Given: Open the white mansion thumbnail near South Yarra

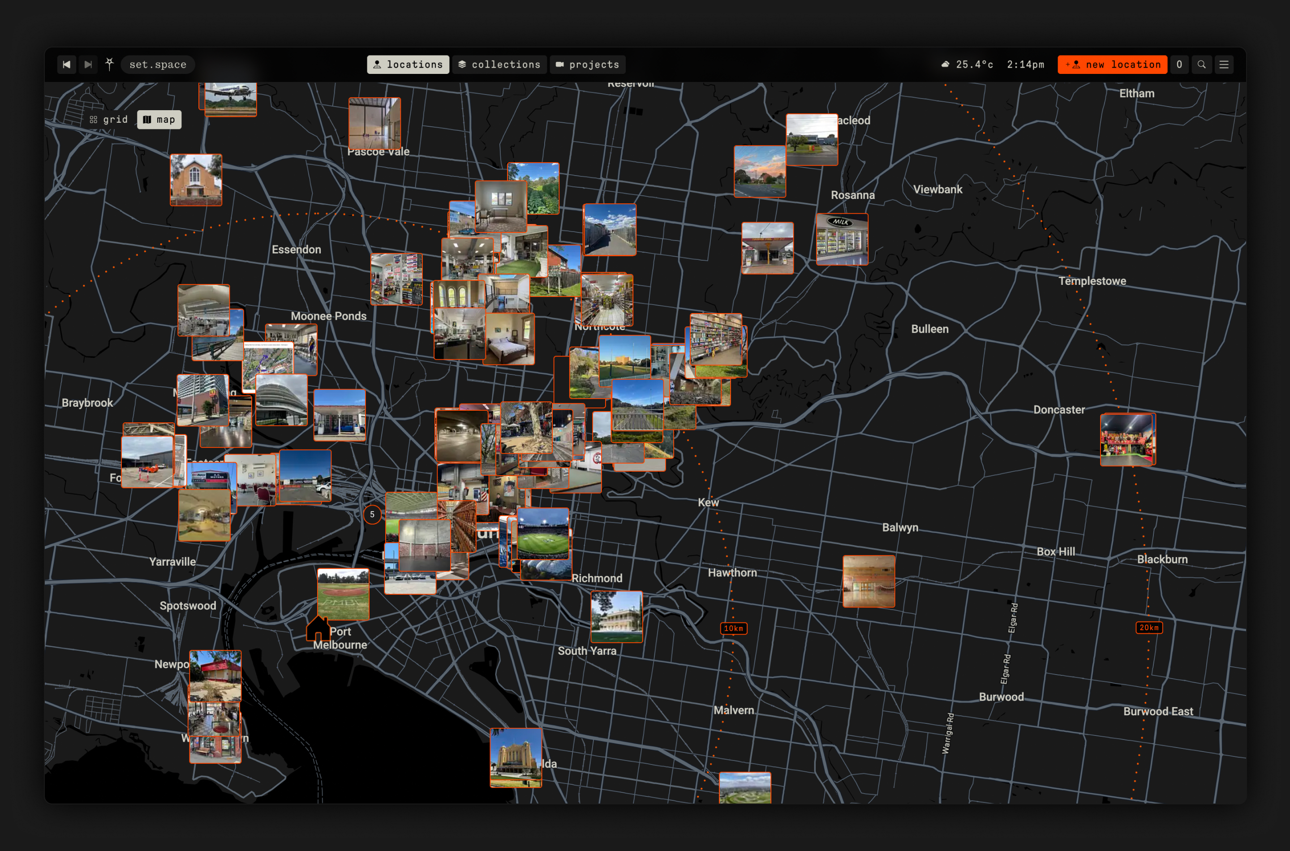Looking at the screenshot, I should click(616, 617).
